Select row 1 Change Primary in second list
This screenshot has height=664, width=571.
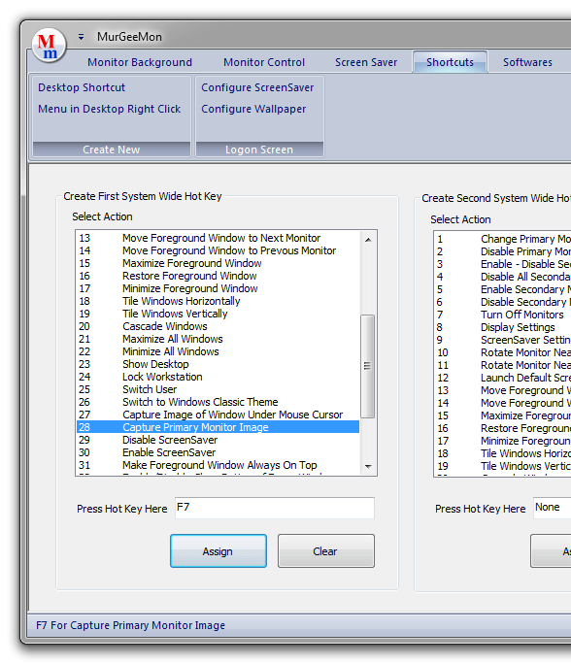[503, 239]
